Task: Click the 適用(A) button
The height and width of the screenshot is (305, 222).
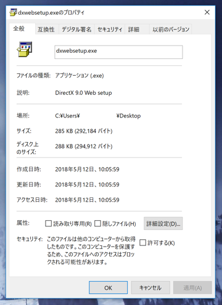Action: (x=192, y=288)
